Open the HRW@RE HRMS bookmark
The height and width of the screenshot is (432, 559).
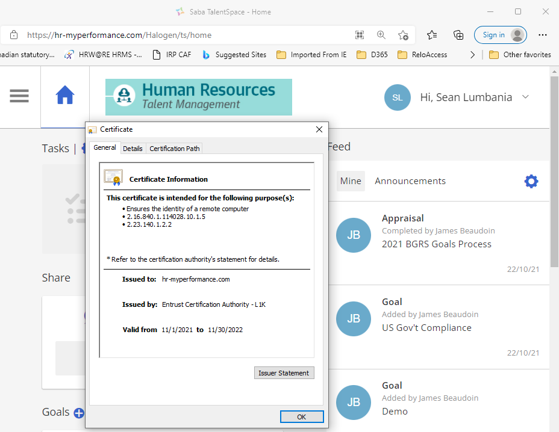tap(103, 55)
